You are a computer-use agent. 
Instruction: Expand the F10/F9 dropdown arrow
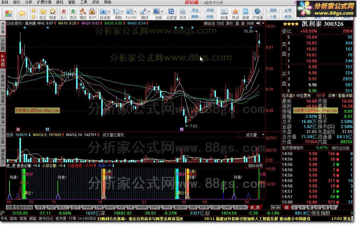coord(135,11)
